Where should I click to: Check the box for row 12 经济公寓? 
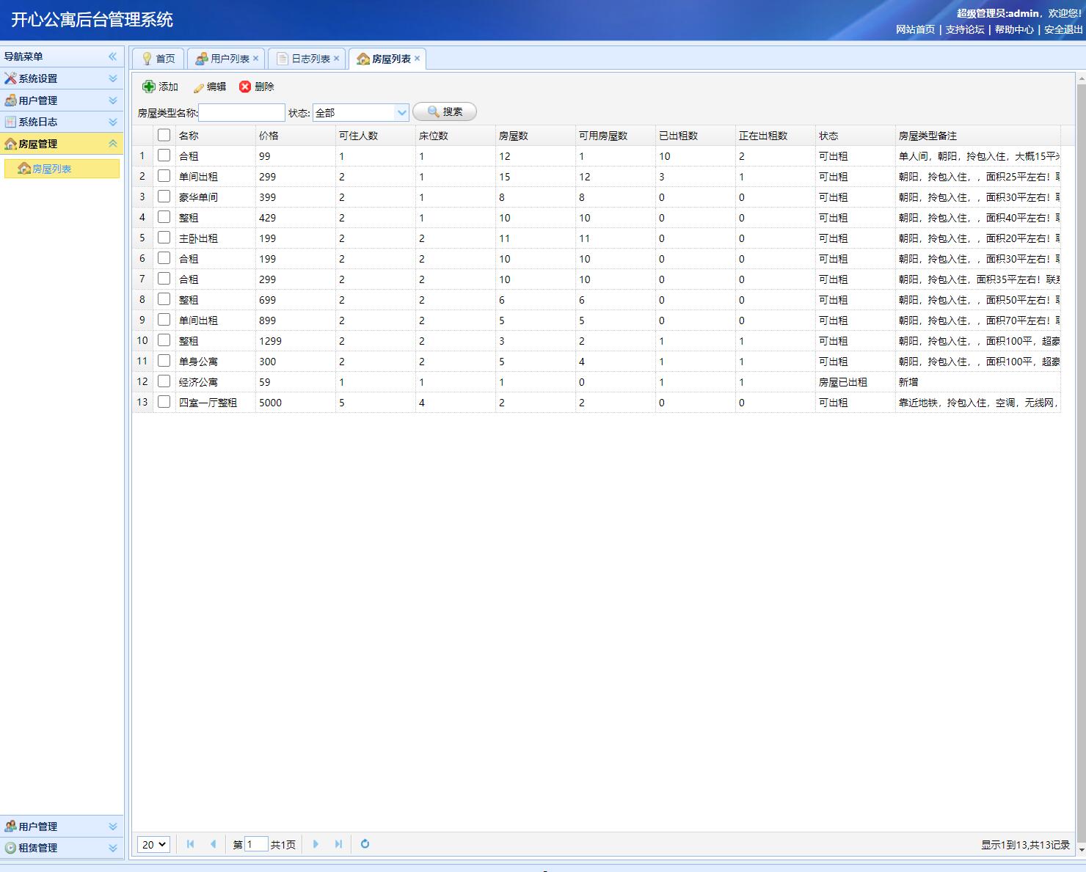point(164,381)
